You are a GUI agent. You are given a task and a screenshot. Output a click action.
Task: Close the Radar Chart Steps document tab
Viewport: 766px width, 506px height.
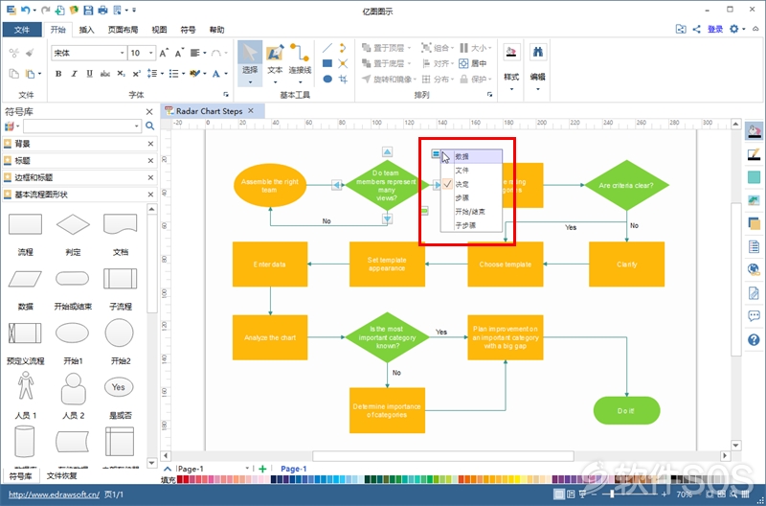pyautogui.click(x=251, y=111)
